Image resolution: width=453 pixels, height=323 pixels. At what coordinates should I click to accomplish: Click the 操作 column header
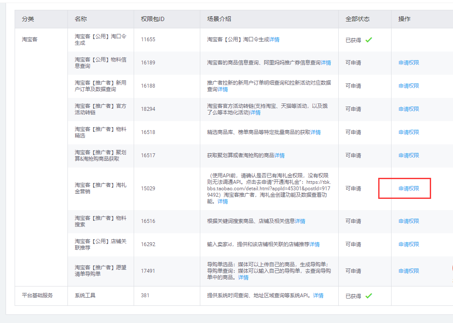point(404,19)
